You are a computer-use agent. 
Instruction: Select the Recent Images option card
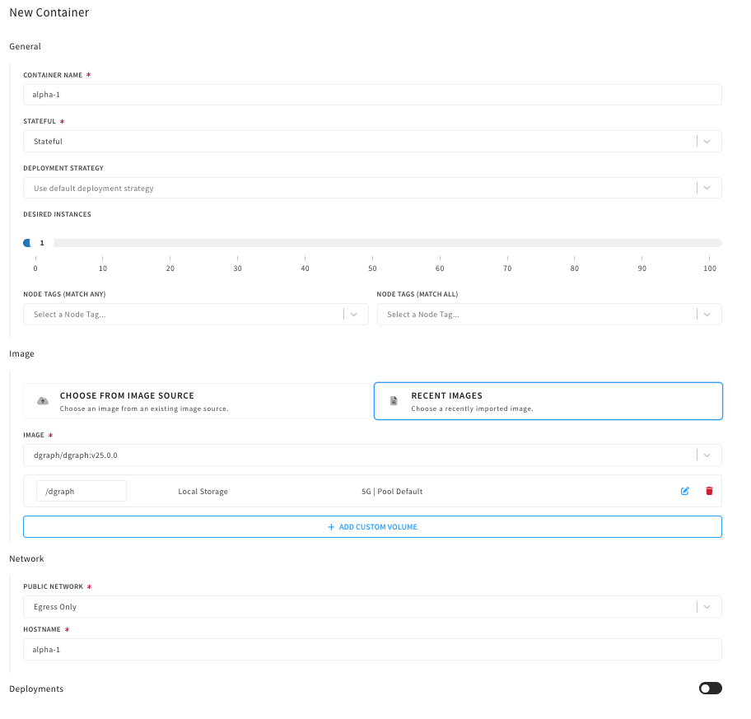pyautogui.click(x=548, y=400)
